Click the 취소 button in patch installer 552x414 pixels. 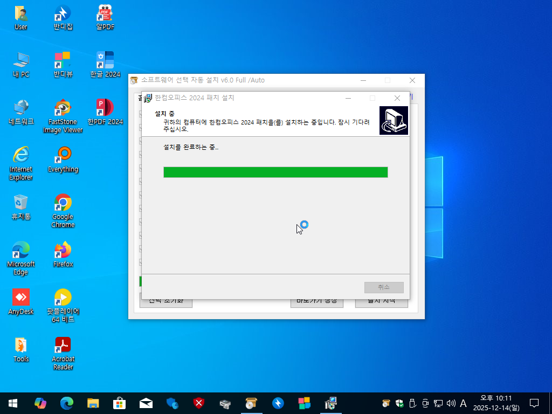point(384,287)
